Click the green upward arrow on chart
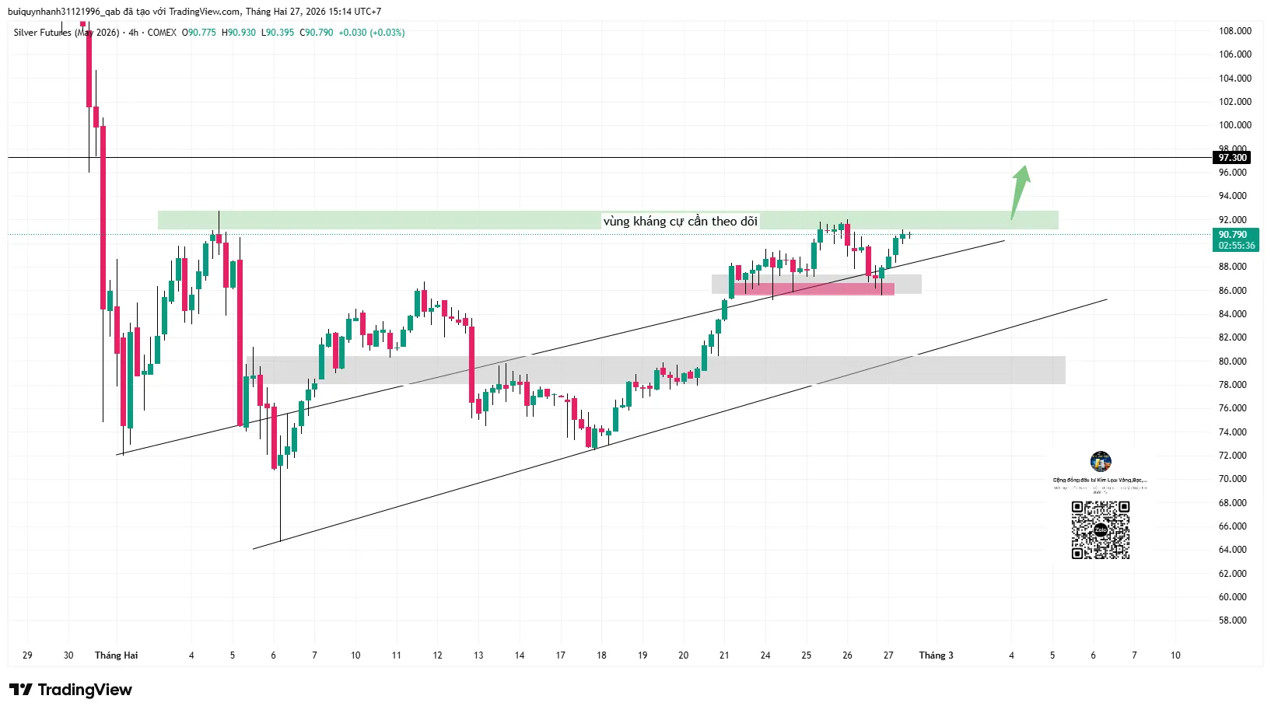The image size is (1271, 713). pyautogui.click(x=1020, y=191)
